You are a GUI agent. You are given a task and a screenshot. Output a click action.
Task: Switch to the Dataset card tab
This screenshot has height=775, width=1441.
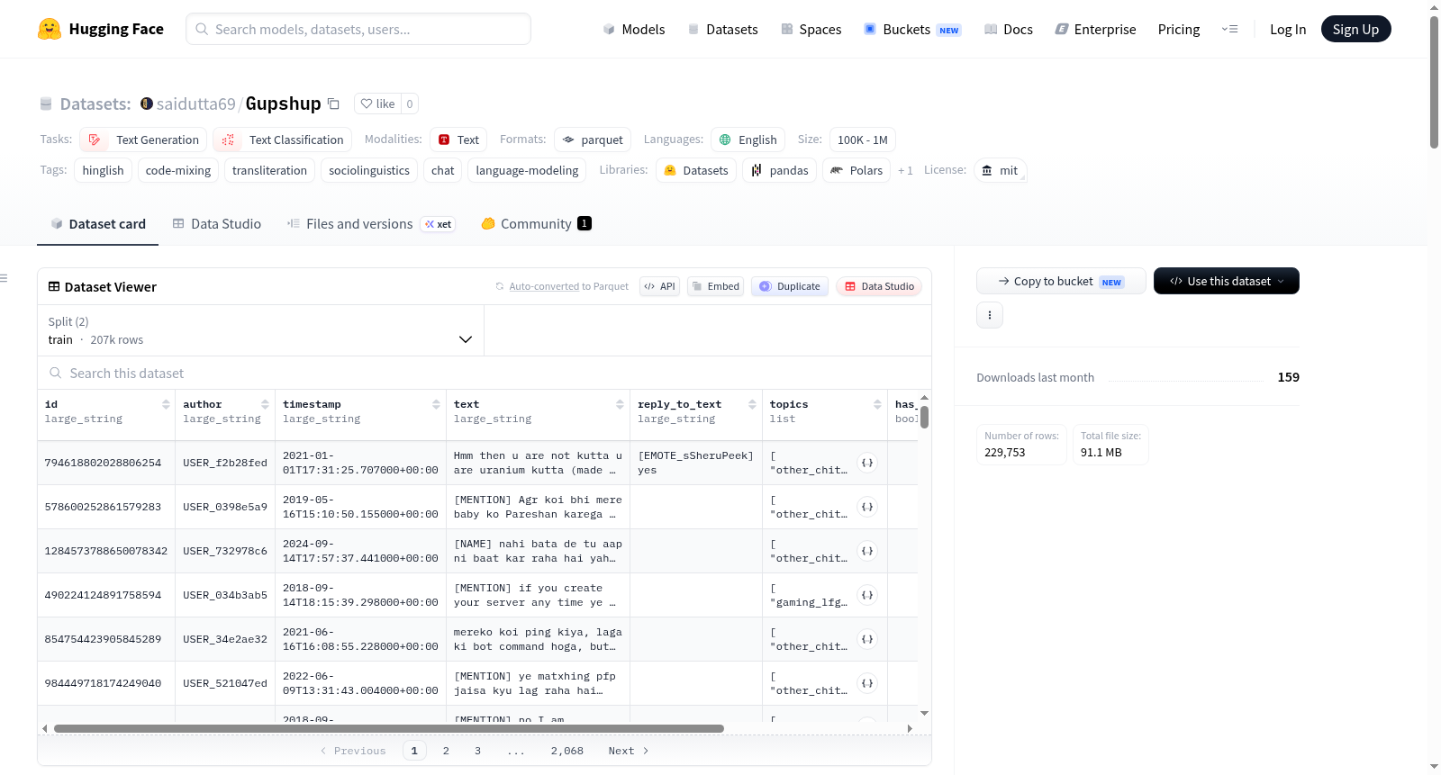[98, 223]
